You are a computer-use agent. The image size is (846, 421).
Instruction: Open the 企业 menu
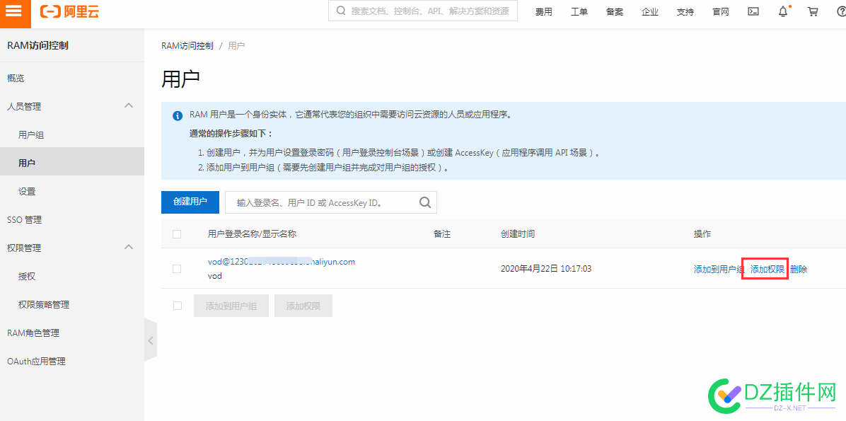click(650, 12)
